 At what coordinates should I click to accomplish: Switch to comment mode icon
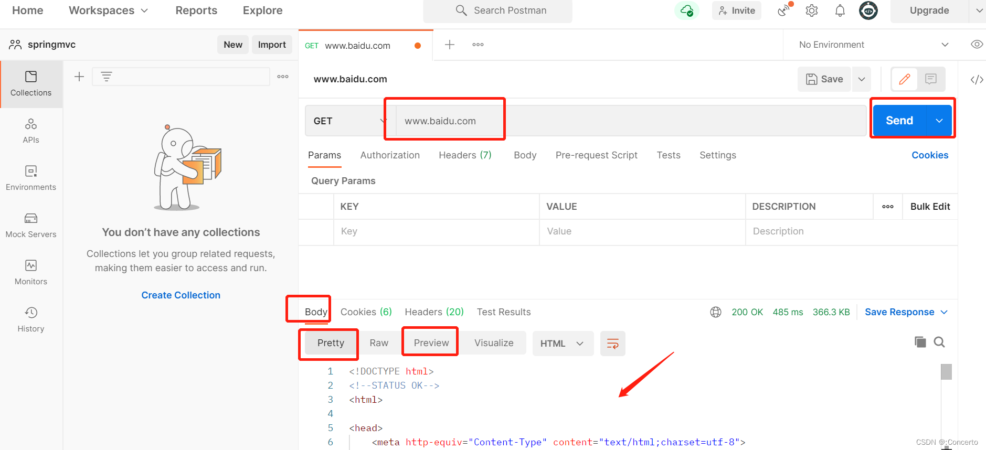pos(931,79)
